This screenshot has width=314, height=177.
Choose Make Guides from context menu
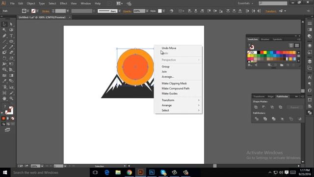[178, 93]
